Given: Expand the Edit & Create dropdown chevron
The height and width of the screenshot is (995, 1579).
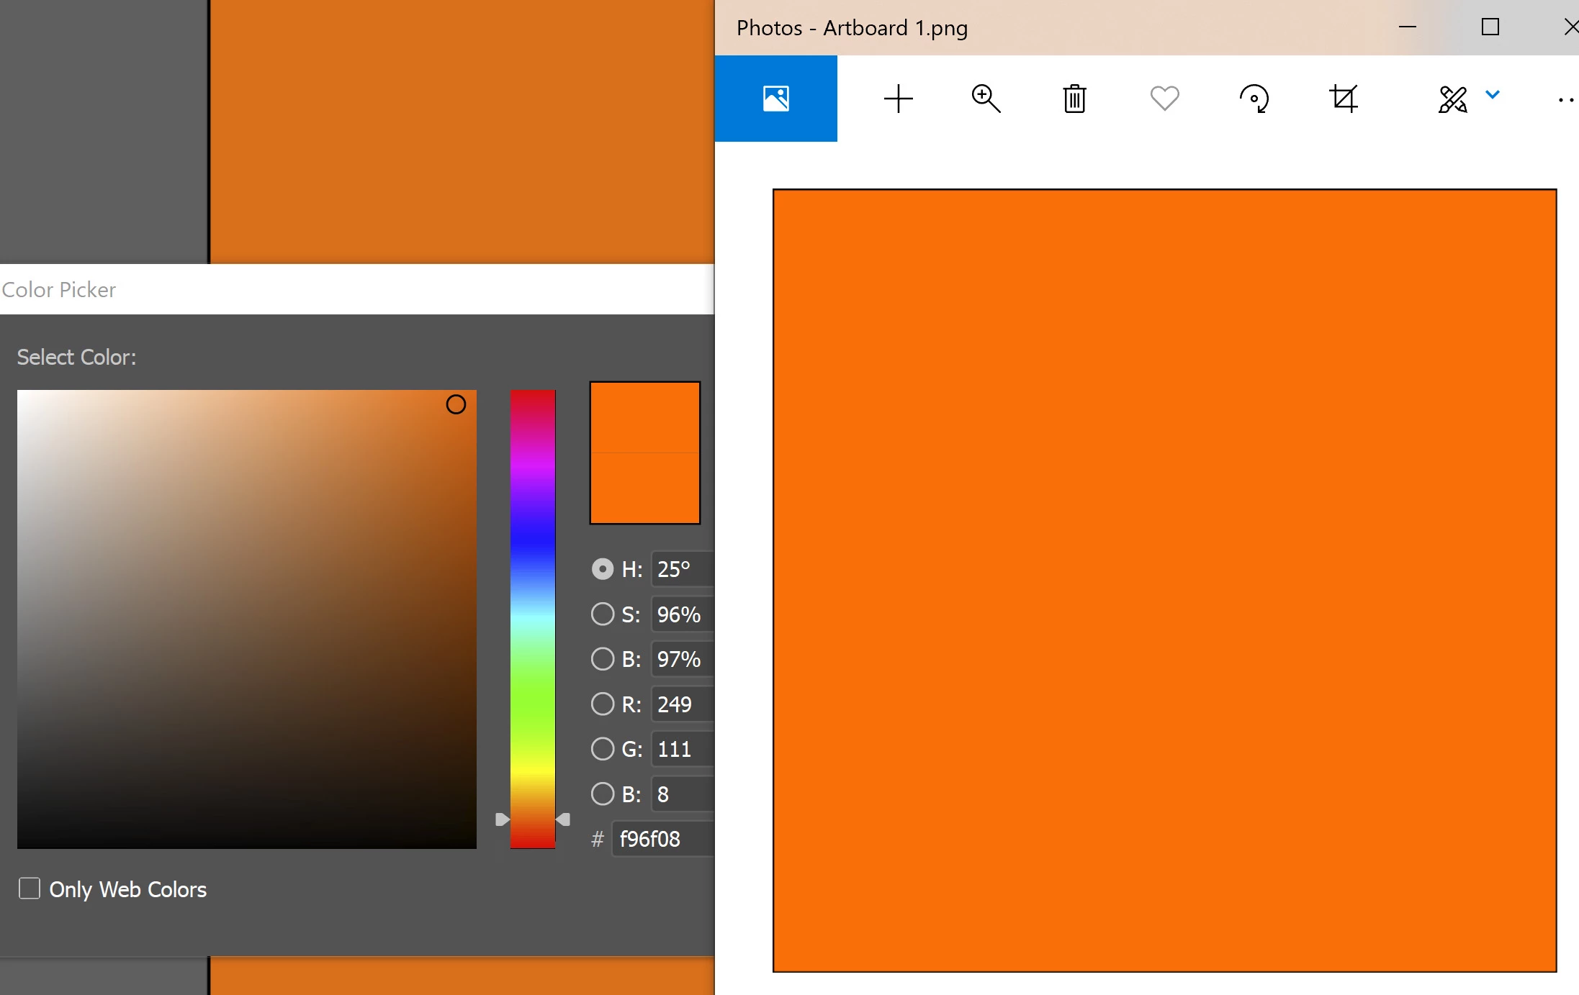Looking at the screenshot, I should click(1493, 94).
